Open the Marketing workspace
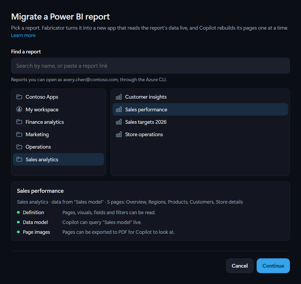 coord(58,134)
